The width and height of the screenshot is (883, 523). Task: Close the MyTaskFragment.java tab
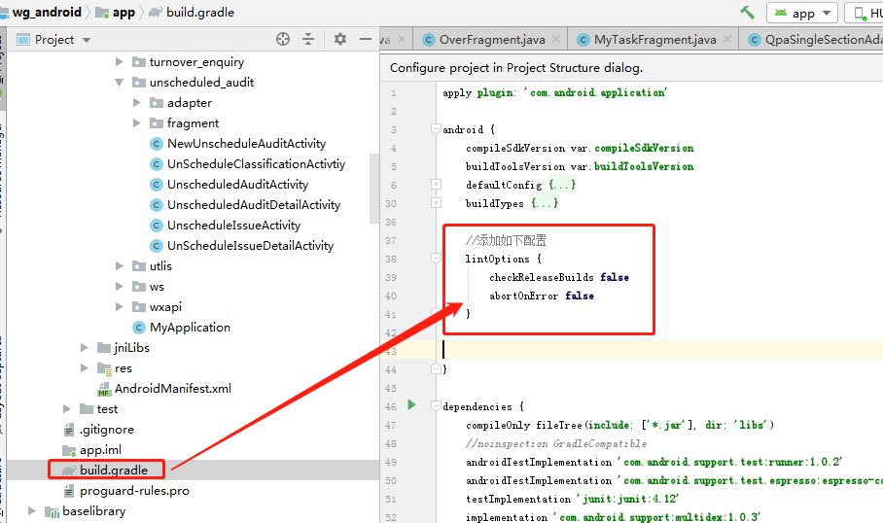pos(727,39)
